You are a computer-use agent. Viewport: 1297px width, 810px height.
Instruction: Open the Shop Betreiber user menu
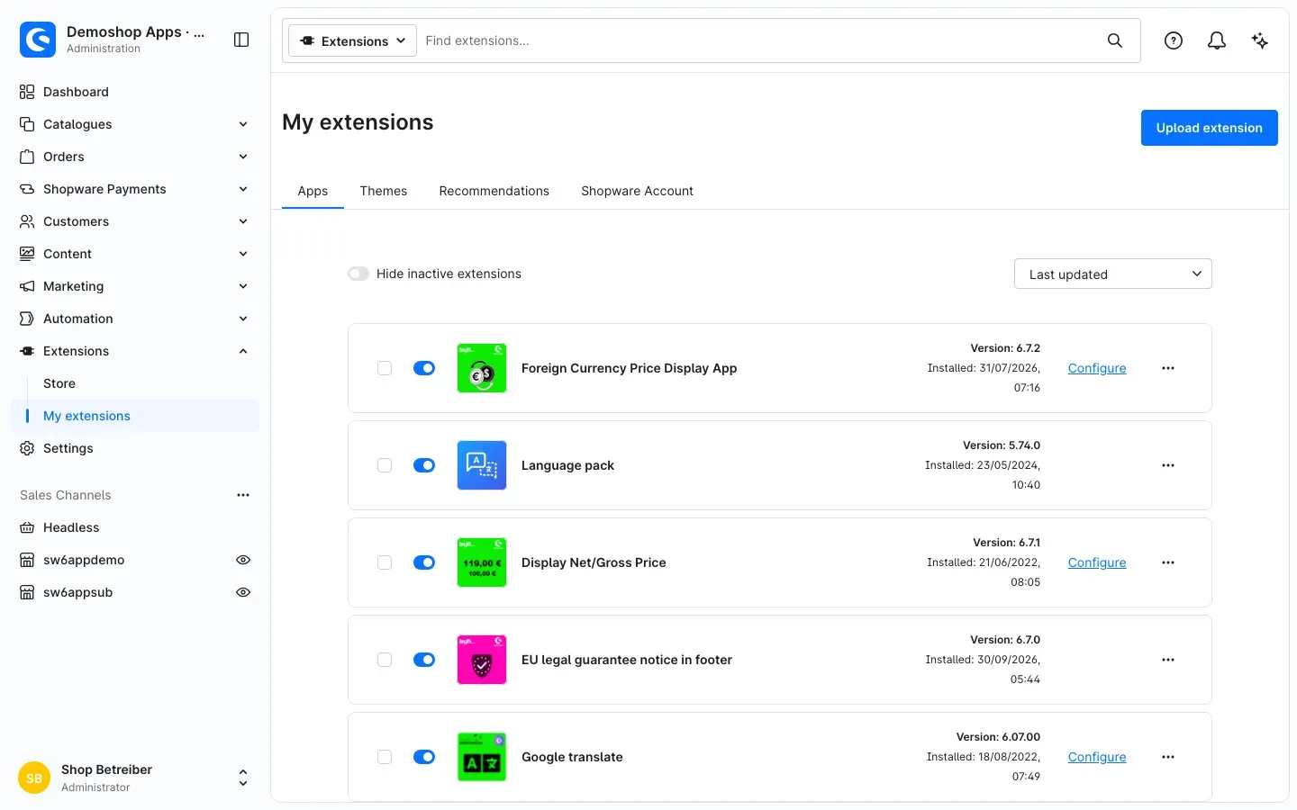point(135,778)
